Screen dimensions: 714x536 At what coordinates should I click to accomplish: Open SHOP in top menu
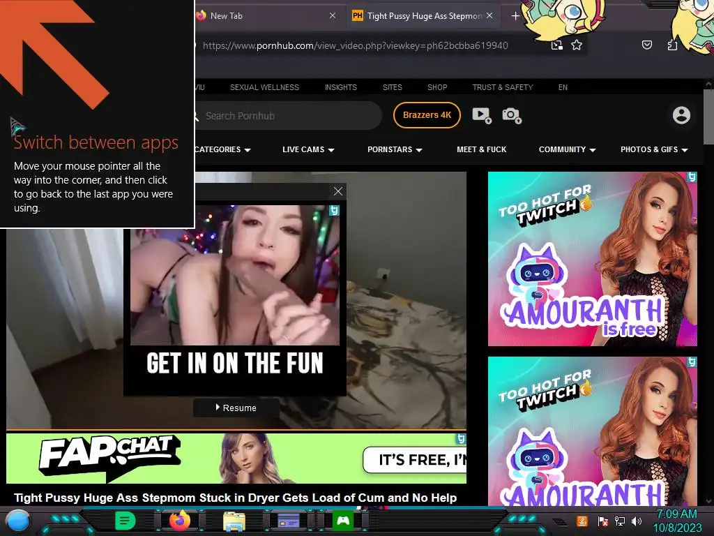click(437, 87)
